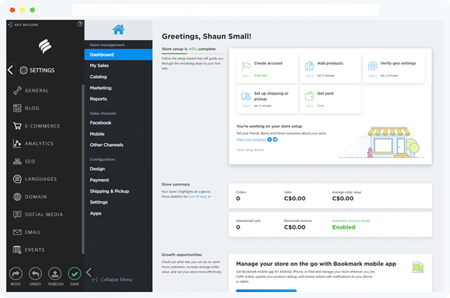Viewport: 450px width, 298px height.
Task: Click Close setup wizard link
Action: click(x=250, y=150)
